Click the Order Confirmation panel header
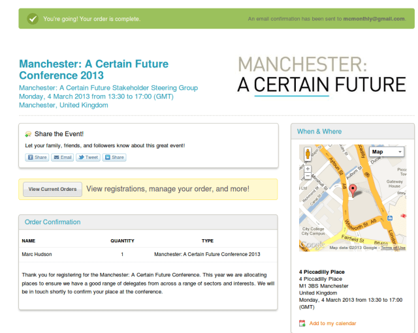 coord(53,222)
